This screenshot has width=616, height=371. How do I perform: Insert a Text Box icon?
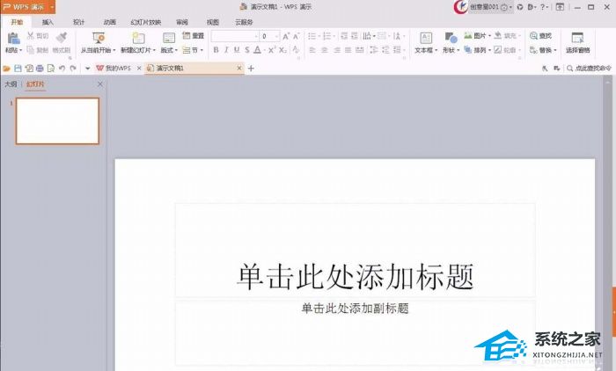click(x=426, y=38)
